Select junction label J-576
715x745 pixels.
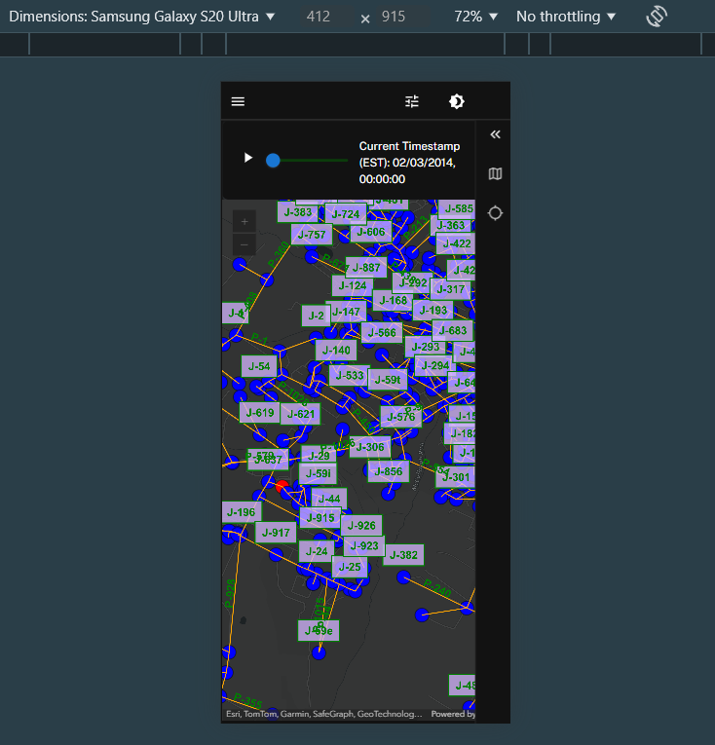click(x=401, y=417)
